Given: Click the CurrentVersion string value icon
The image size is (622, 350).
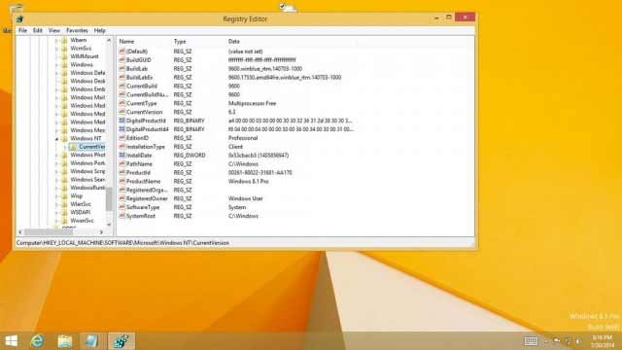Looking at the screenshot, I should [x=122, y=112].
